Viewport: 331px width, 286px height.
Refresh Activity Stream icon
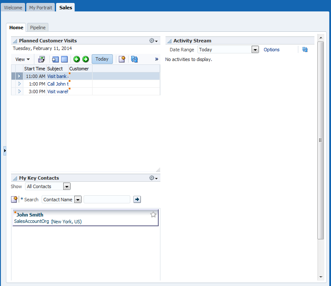click(x=305, y=50)
